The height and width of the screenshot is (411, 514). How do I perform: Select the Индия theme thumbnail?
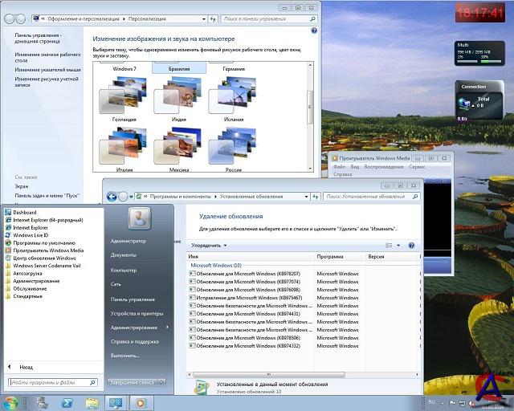point(178,99)
